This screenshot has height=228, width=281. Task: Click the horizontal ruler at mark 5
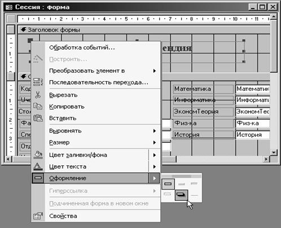(x=126, y=19)
